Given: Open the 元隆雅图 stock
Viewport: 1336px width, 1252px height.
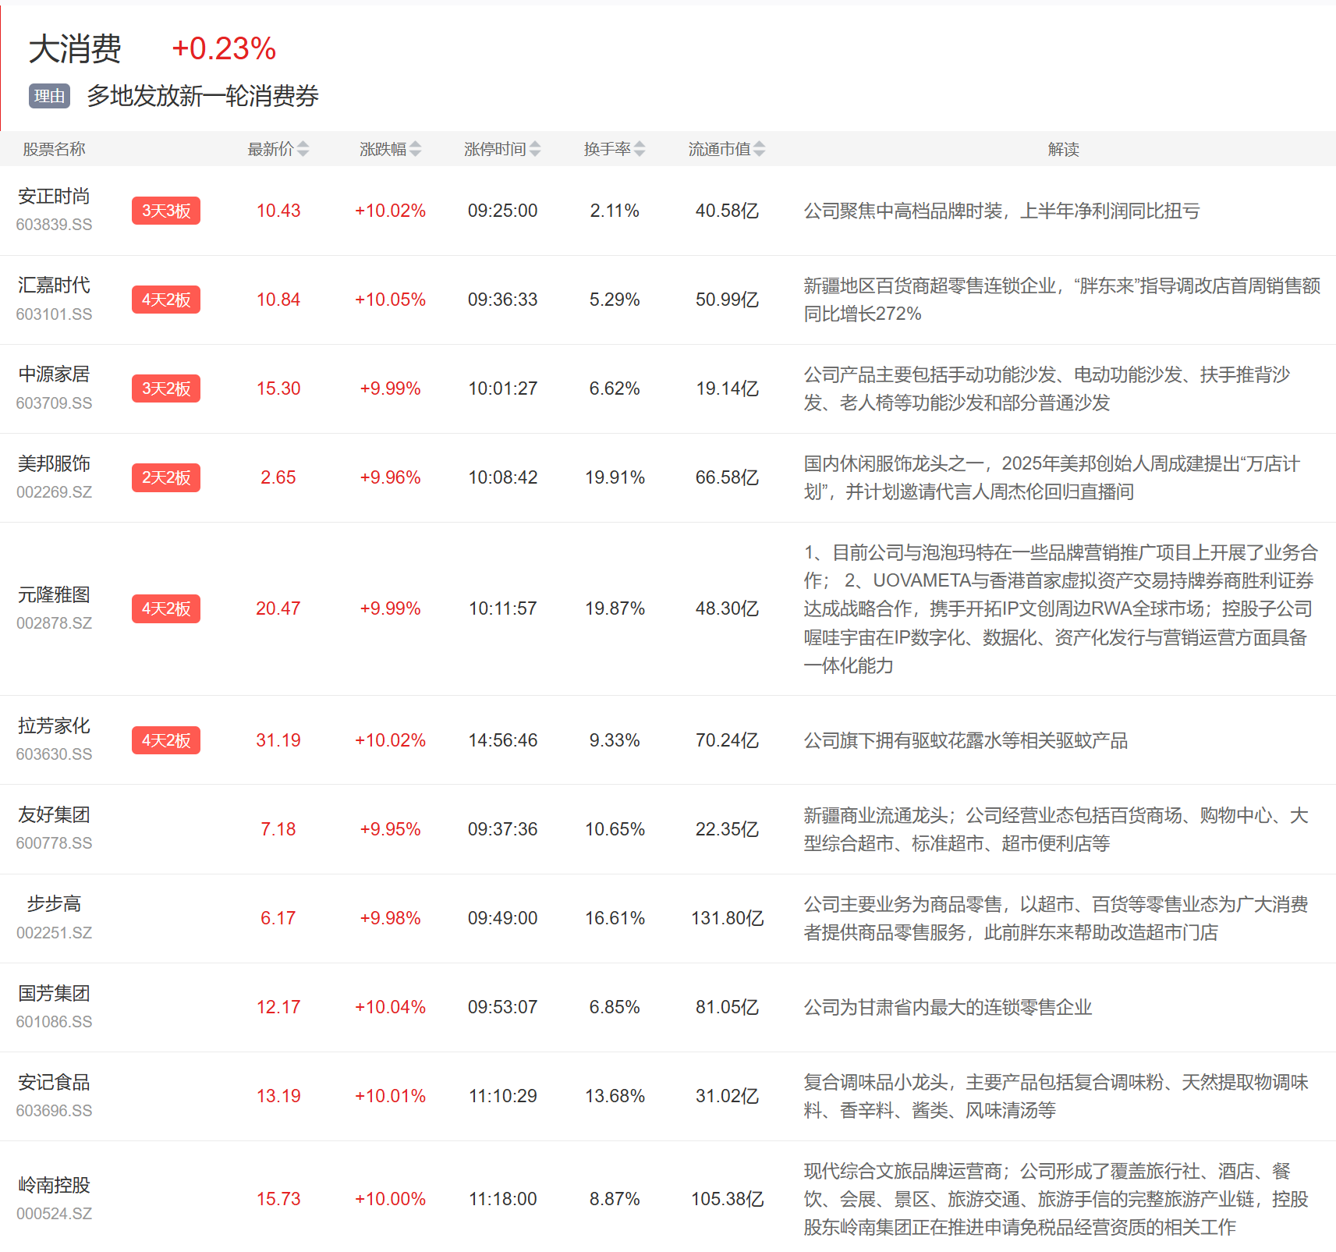Looking at the screenshot, I should [x=54, y=594].
